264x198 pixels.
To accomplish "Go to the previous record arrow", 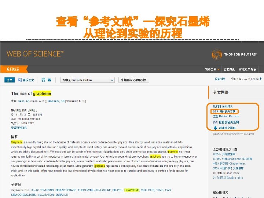I will point(232,78).
